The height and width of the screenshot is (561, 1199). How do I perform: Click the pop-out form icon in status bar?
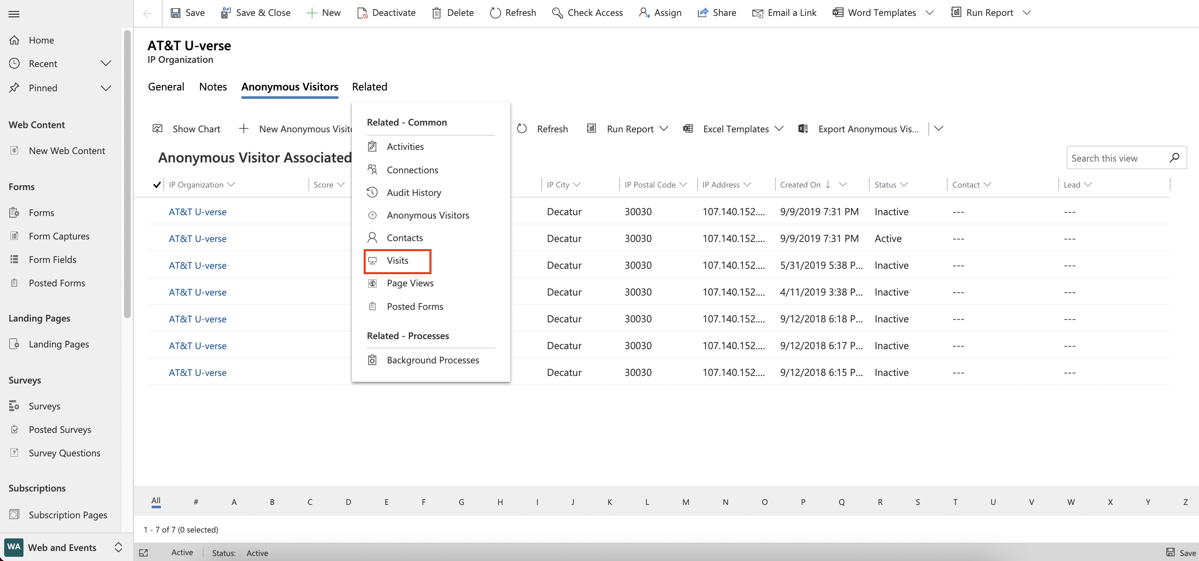pyautogui.click(x=143, y=553)
